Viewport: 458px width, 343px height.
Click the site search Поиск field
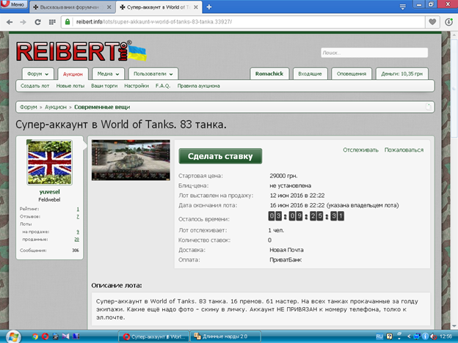click(374, 53)
